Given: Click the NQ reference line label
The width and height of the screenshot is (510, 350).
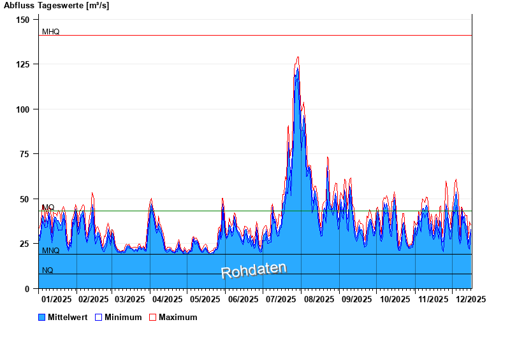Looking at the screenshot, I should click(x=48, y=270).
